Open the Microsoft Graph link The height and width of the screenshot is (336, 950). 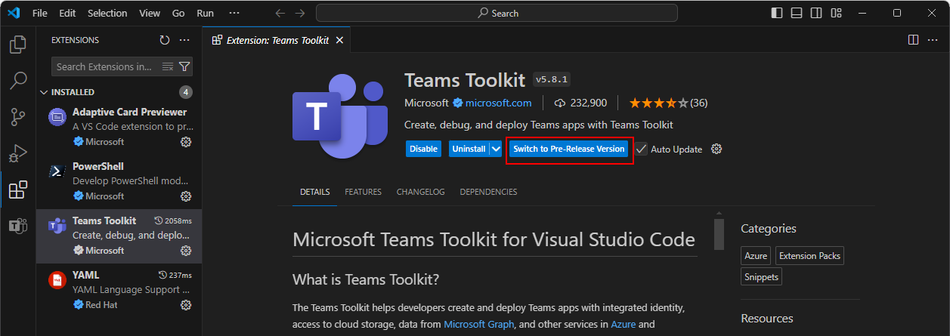click(478, 324)
